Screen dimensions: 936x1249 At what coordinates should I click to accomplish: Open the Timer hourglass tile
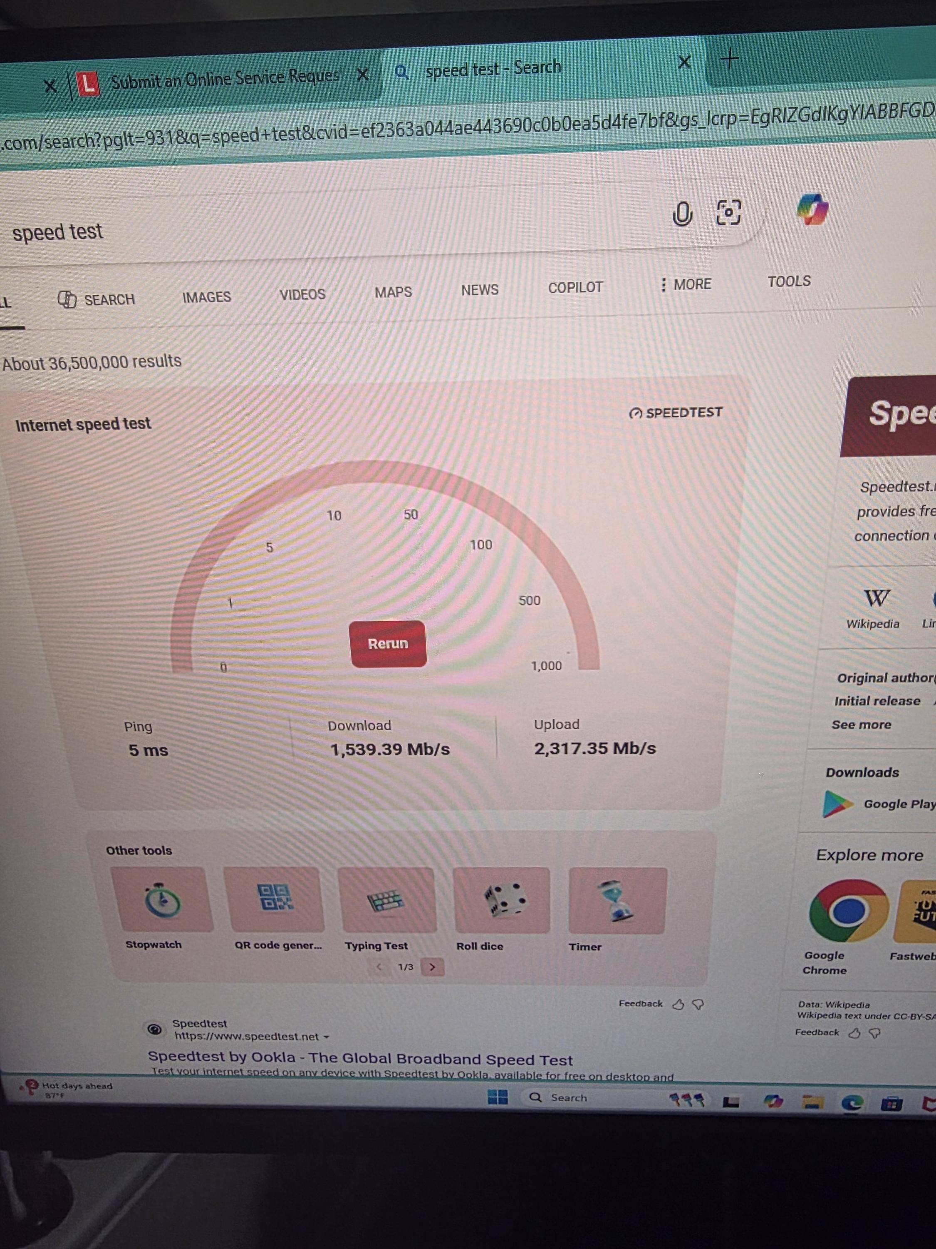[617, 901]
